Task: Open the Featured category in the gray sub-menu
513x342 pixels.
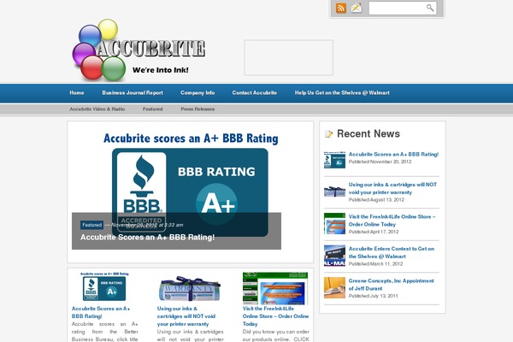Action: coord(152,109)
